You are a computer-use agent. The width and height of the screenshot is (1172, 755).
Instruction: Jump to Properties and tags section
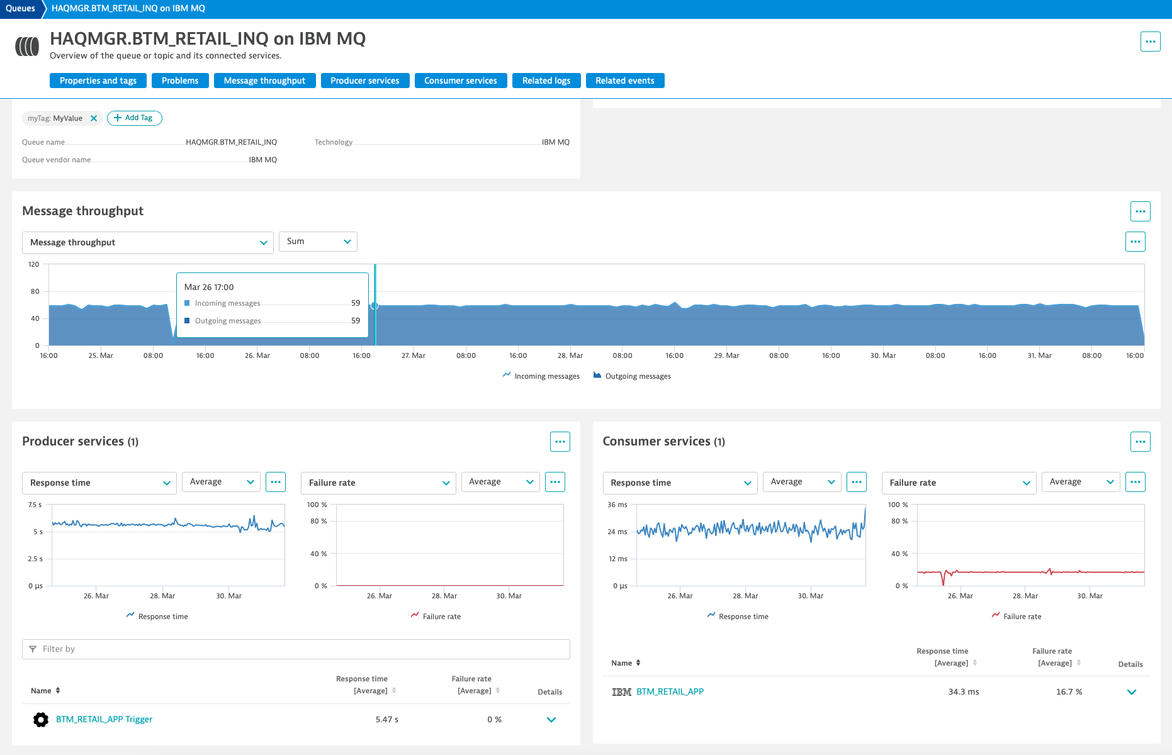98,81
